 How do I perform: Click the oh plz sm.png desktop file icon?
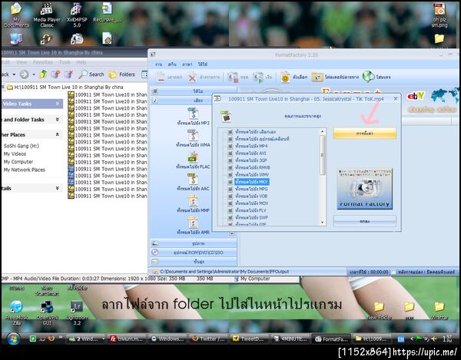point(439,10)
